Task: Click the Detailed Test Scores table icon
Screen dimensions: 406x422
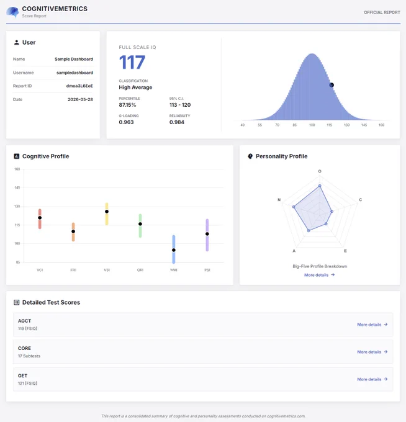Action: [x=16, y=302]
